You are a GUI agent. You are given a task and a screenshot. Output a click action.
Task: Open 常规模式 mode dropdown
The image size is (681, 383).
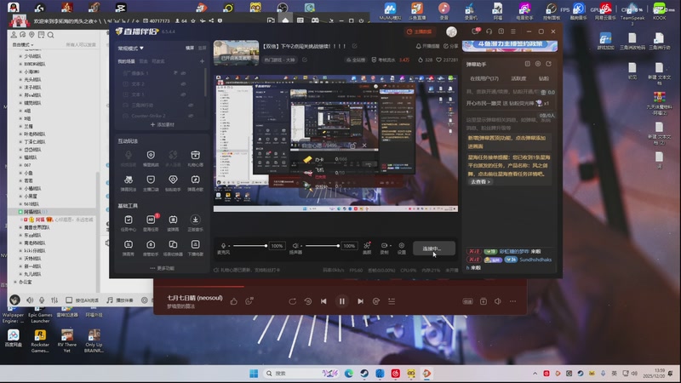pyautogui.click(x=131, y=49)
